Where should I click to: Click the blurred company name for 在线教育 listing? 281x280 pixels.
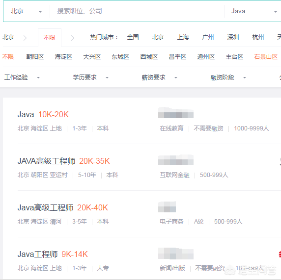[176, 113]
